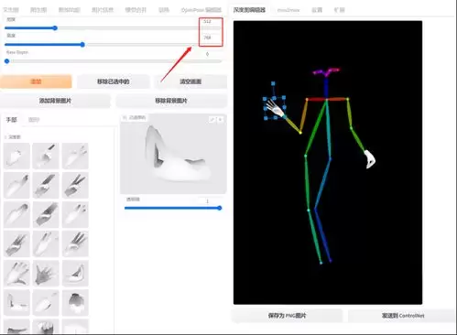This screenshot has width=457, height=335.
Task: Click 保存为 PNG图片 save button
Action: tap(287, 316)
